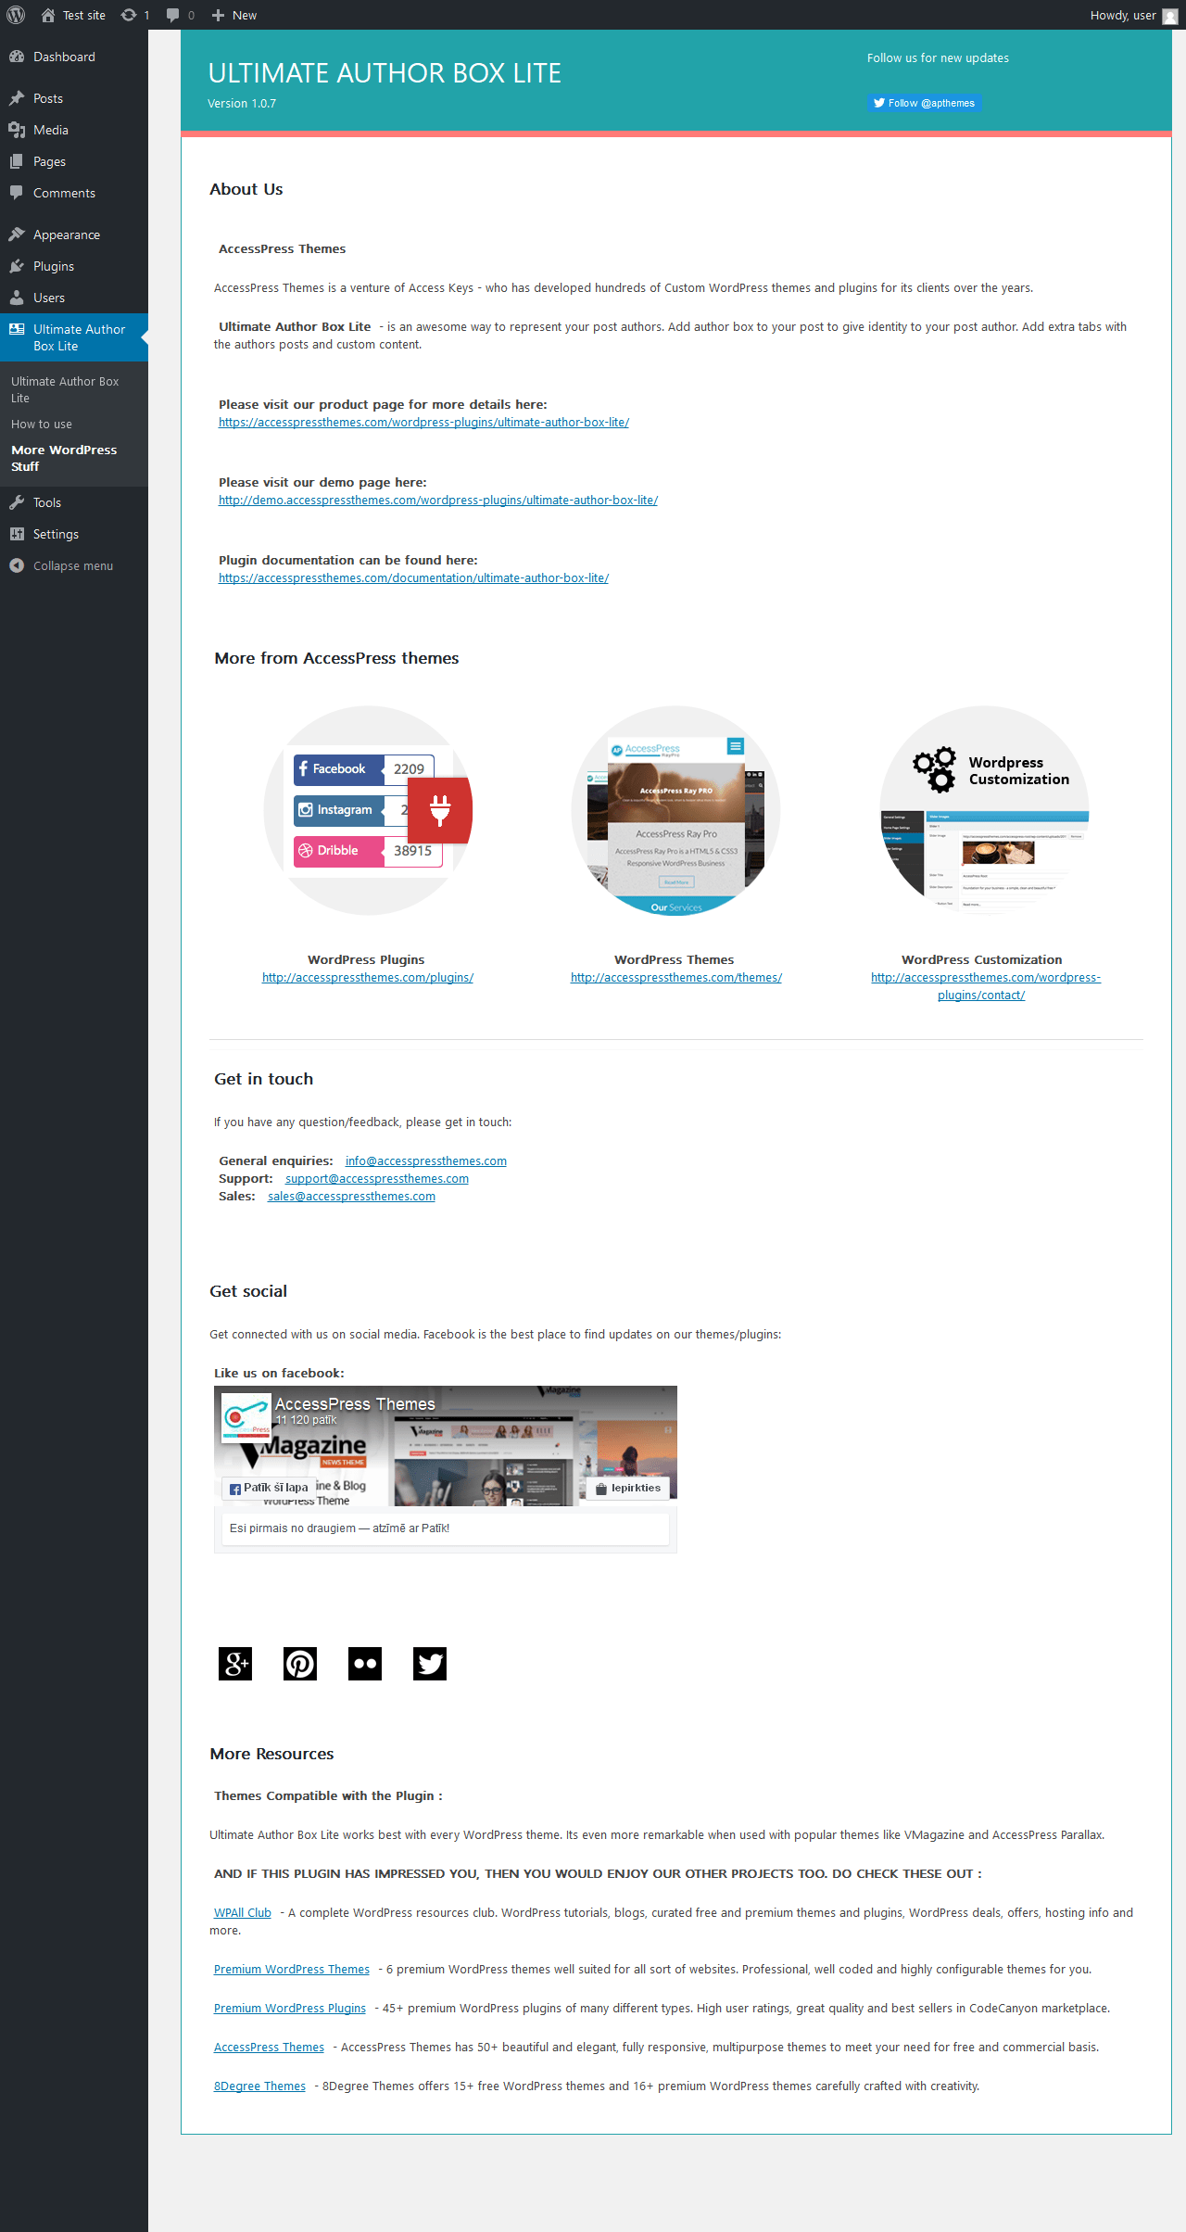The height and width of the screenshot is (2232, 1186).
Task: Email sales@accesspressthemes.com
Action: tap(351, 1197)
